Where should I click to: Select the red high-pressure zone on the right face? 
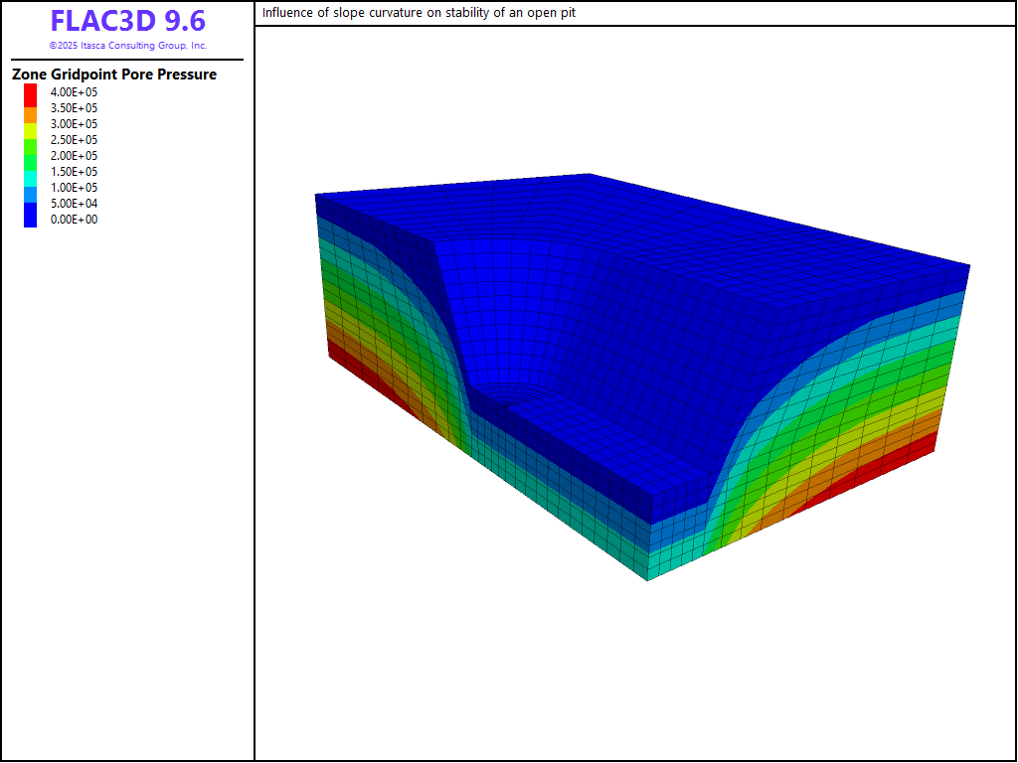click(x=875, y=465)
